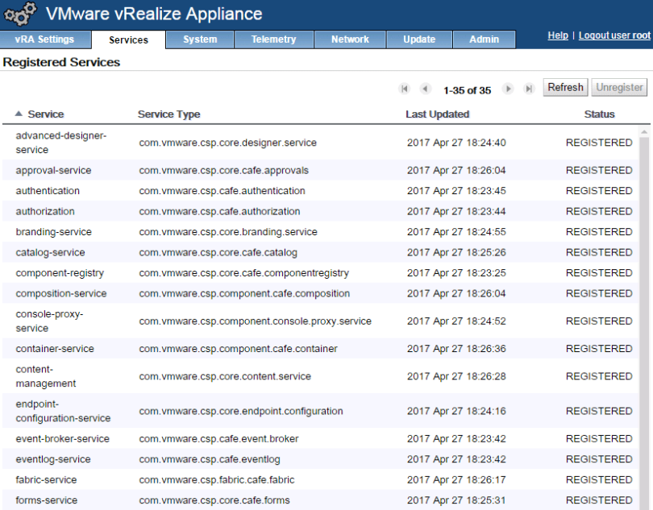
Task: Sort by Last Updated column header
Action: point(437,114)
